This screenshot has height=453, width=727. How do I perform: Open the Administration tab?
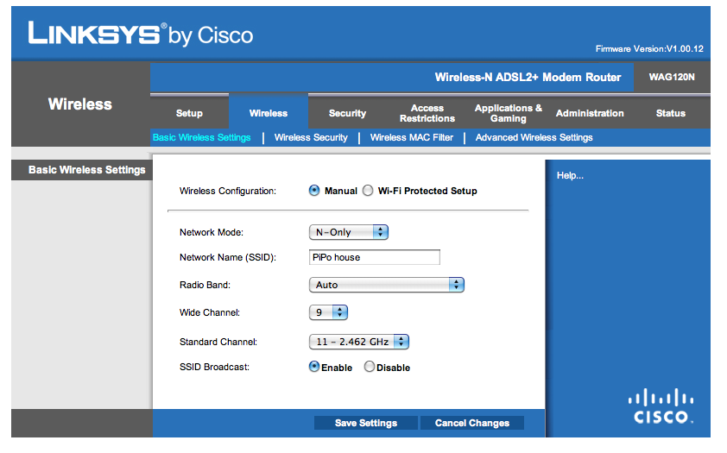(590, 113)
